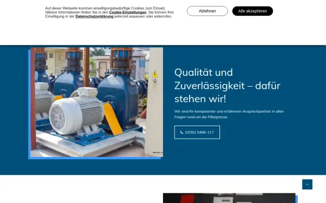The image size is (326, 203).
Task: Open the Cookie-Einstellungen link
Action: click(128, 12)
